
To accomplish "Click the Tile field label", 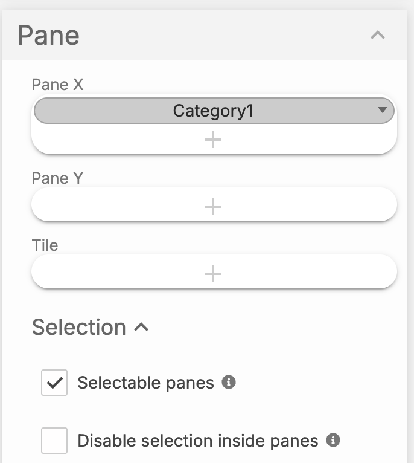I will coord(45,245).
